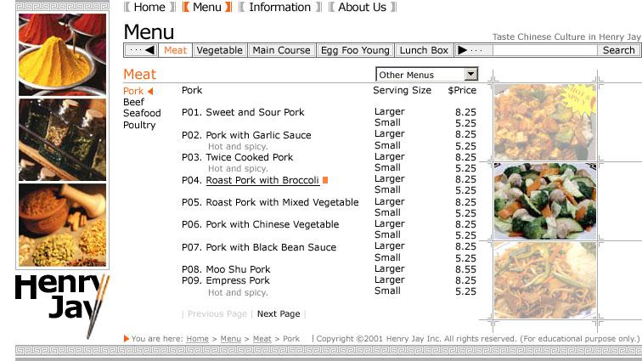Open P05 Roast Pork with Mixed Vegetable
Screen dimensions: 642x361
(270, 202)
